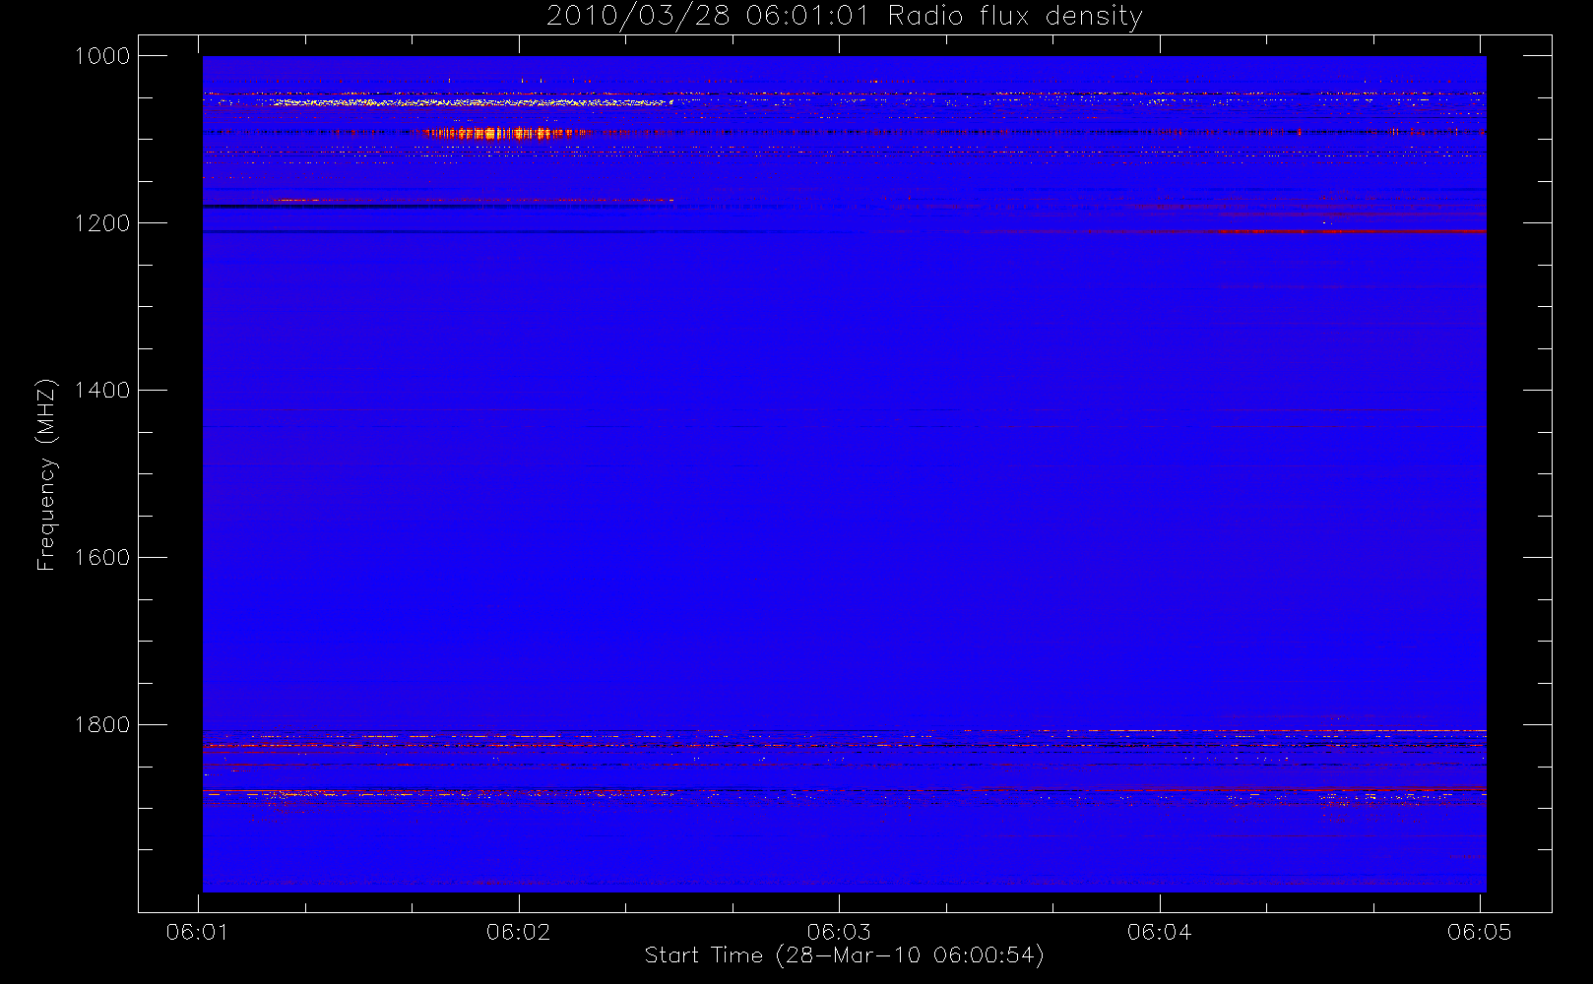Click the 1000 frequency tick label
This screenshot has height=984, width=1593.
(x=102, y=56)
